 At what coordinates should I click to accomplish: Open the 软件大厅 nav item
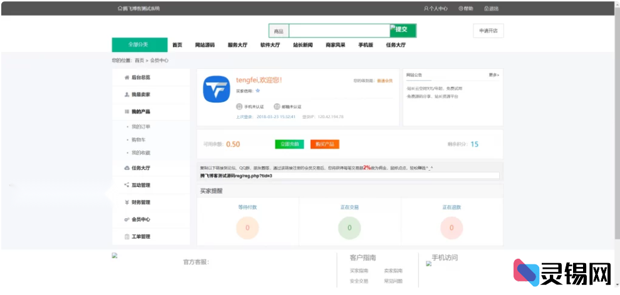pyautogui.click(x=270, y=45)
